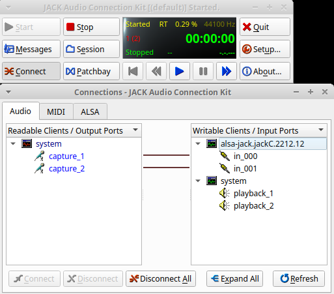The image size is (334, 294).
Task: Open the Session menu button
Action: (x=91, y=49)
